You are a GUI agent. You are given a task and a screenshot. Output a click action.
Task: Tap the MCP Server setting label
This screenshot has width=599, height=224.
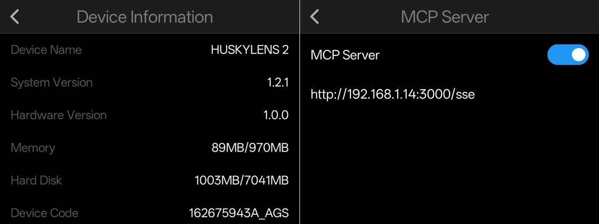coord(345,55)
